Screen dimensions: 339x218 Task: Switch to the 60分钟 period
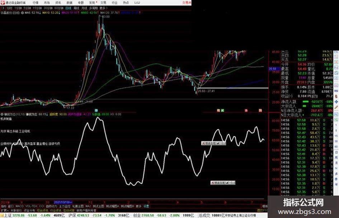point(58,8)
